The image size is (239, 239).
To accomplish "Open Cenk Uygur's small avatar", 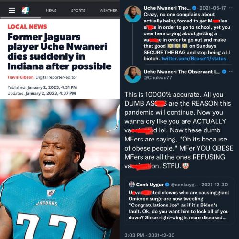I will [131, 185].
